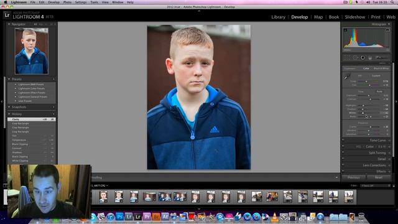Hide the right panel group with edge arrow
The width and height of the screenshot is (398, 224).
click(396, 101)
